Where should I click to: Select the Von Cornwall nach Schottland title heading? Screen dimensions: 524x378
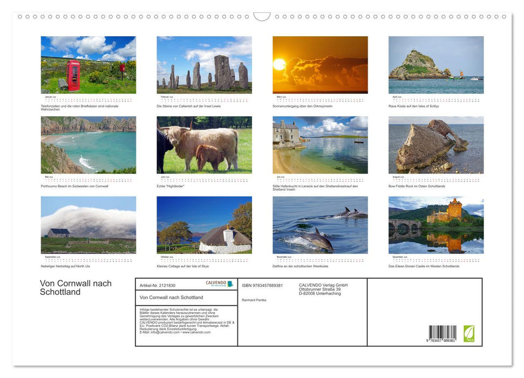pyautogui.click(x=76, y=288)
